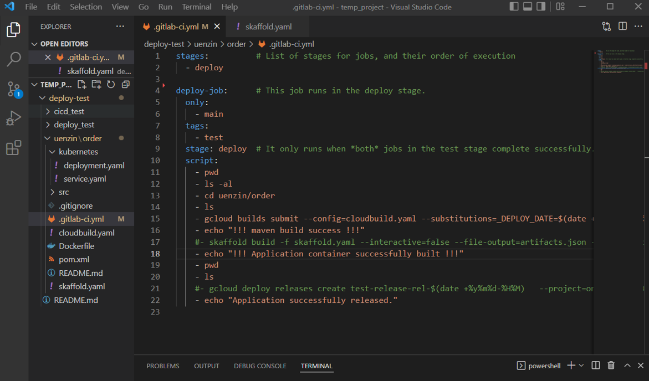The width and height of the screenshot is (649, 381).
Task: Switch to the OUTPUT panel tab
Action: (x=207, y=365)
